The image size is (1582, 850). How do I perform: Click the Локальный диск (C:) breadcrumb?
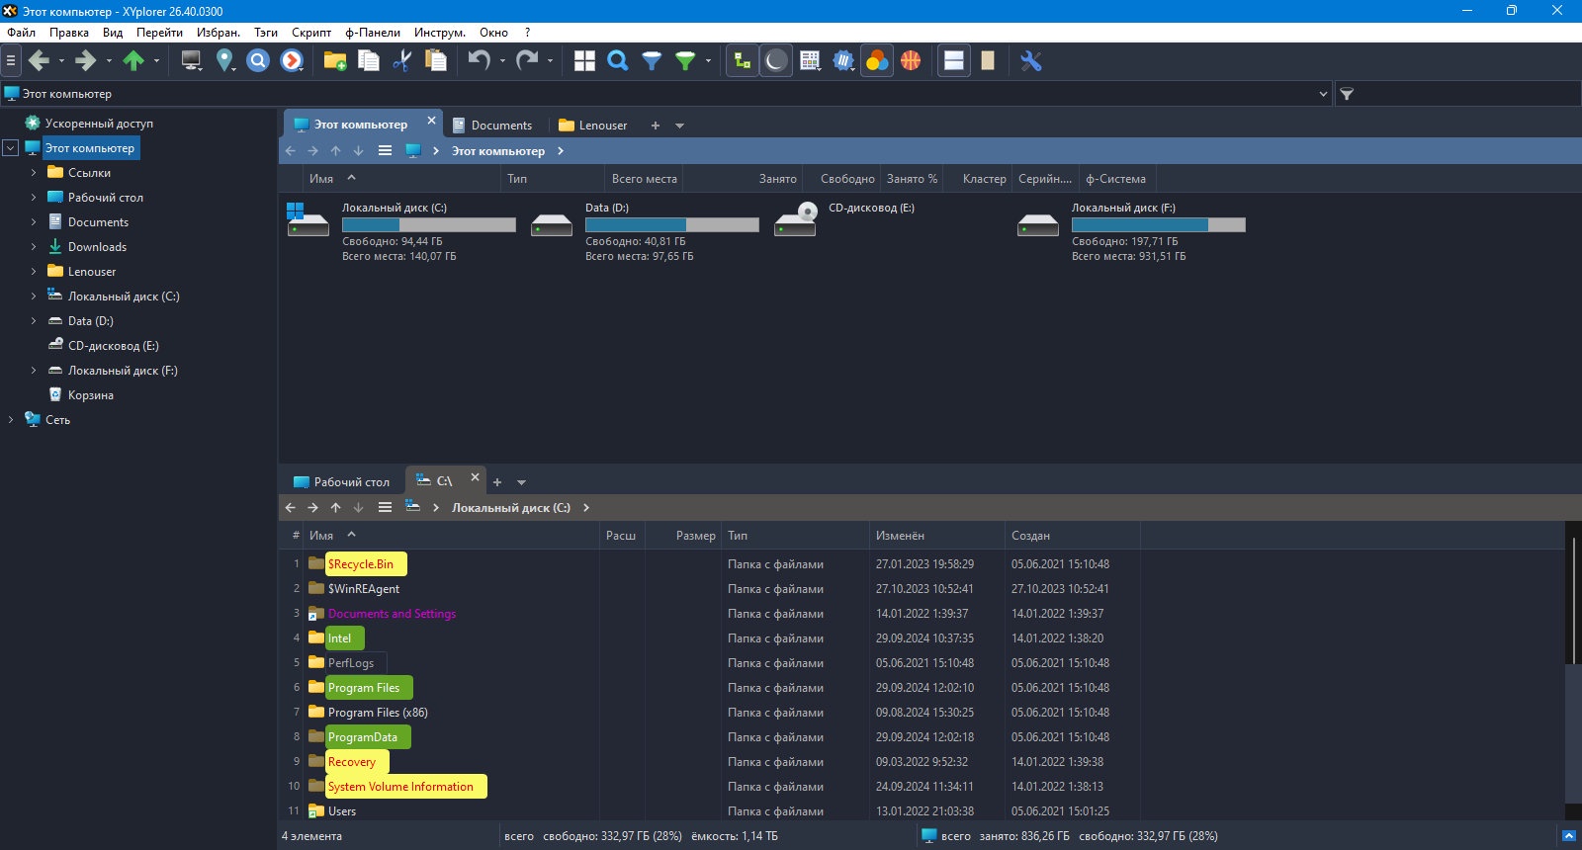click(x=511, y=508)
